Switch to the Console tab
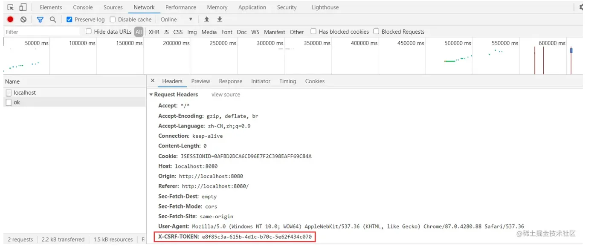Viewport: 597px width, 249px height. click(x=83, y=7)
